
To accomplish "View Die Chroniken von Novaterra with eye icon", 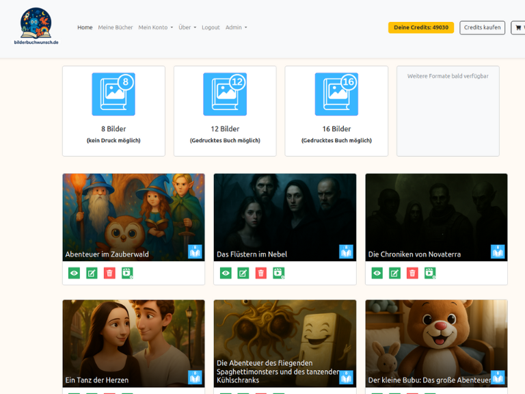I will pyautogui.click(x=377, y=273).
